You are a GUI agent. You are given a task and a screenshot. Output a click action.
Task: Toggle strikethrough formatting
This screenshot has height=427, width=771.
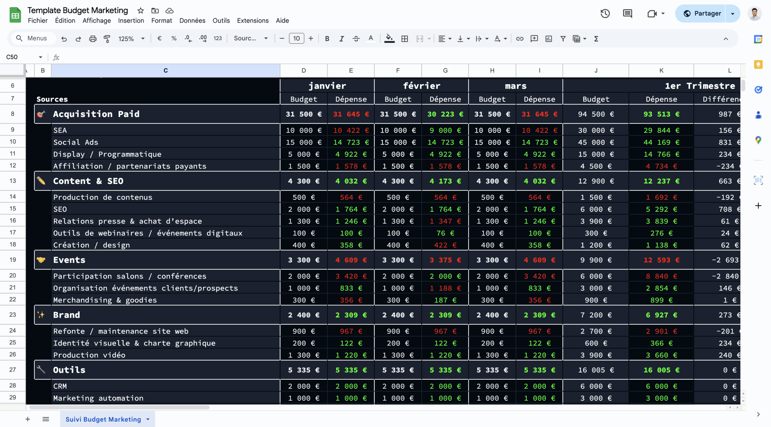click(356, 39)
